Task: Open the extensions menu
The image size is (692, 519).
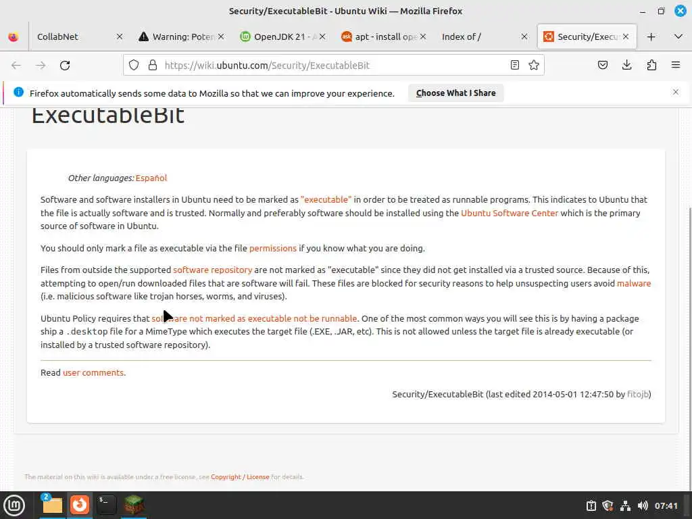Action: coord(651,66)
